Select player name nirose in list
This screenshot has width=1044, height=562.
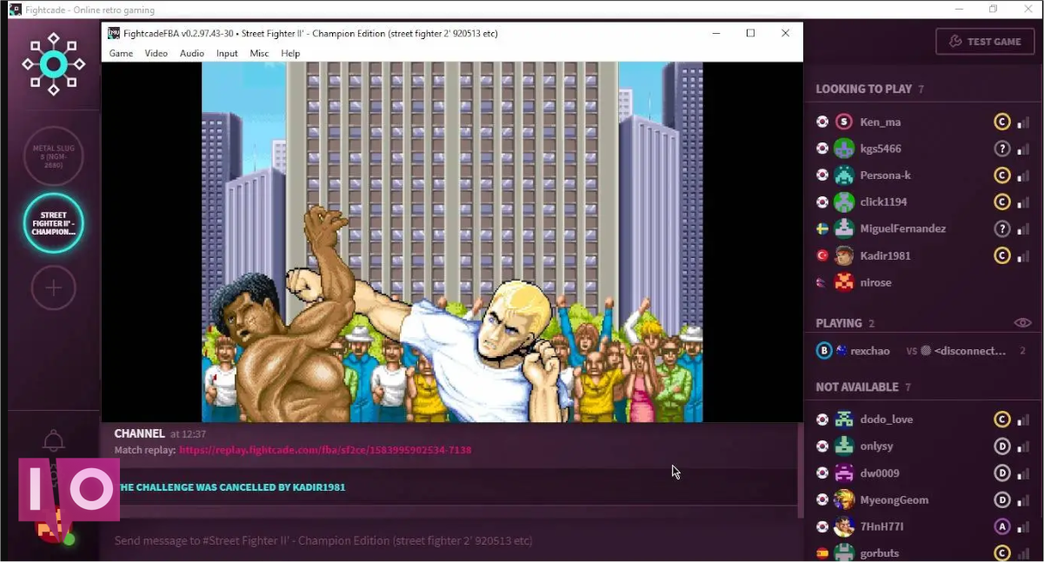tap(875, 282)
